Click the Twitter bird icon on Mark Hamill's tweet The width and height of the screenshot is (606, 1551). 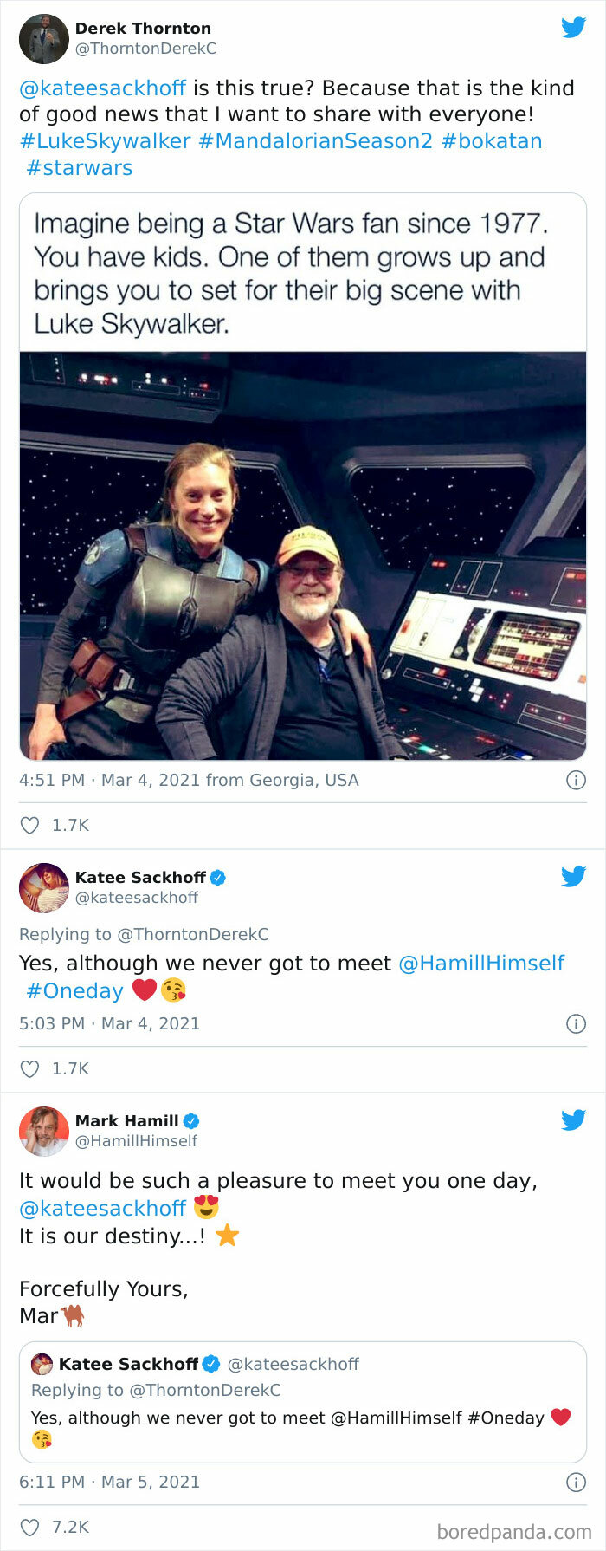click(573, 1119)
